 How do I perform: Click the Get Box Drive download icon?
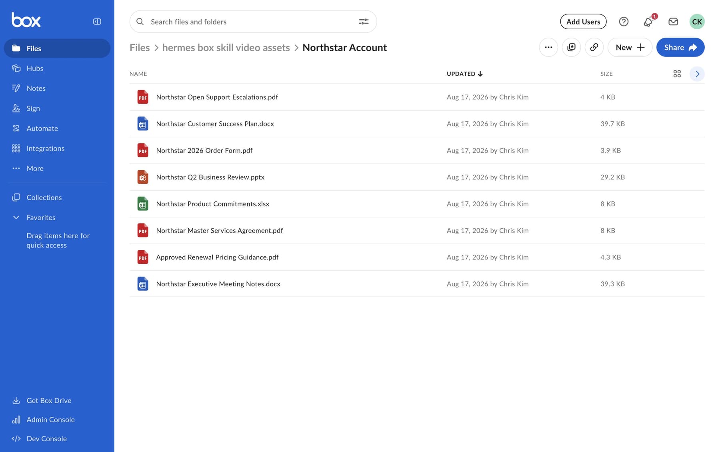coord(16,400)
